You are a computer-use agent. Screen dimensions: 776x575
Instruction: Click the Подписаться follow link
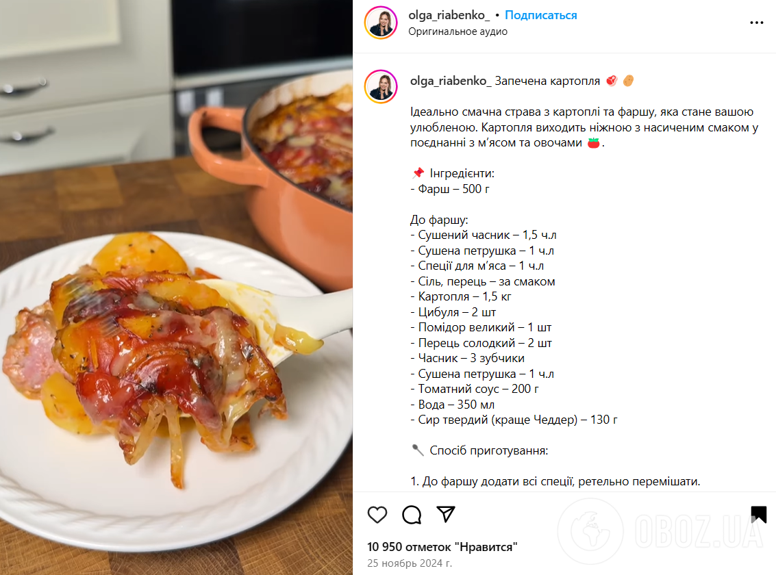pyautogui.click(x=540, y=15)
